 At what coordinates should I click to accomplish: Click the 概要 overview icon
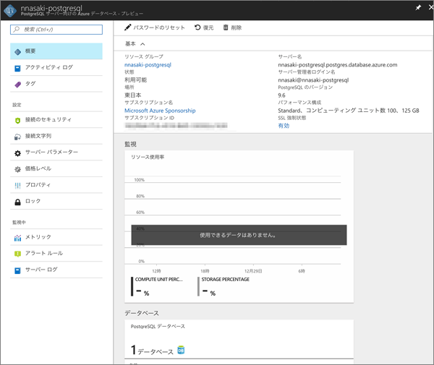point(17,52)
